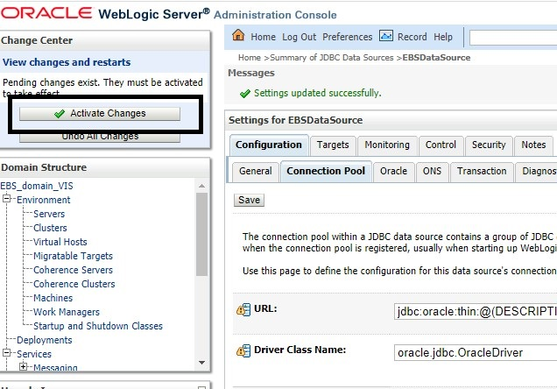Click into the Driver Class Name field
The height and width of the screenshot is (389, 557).
(x=473, y=351)
